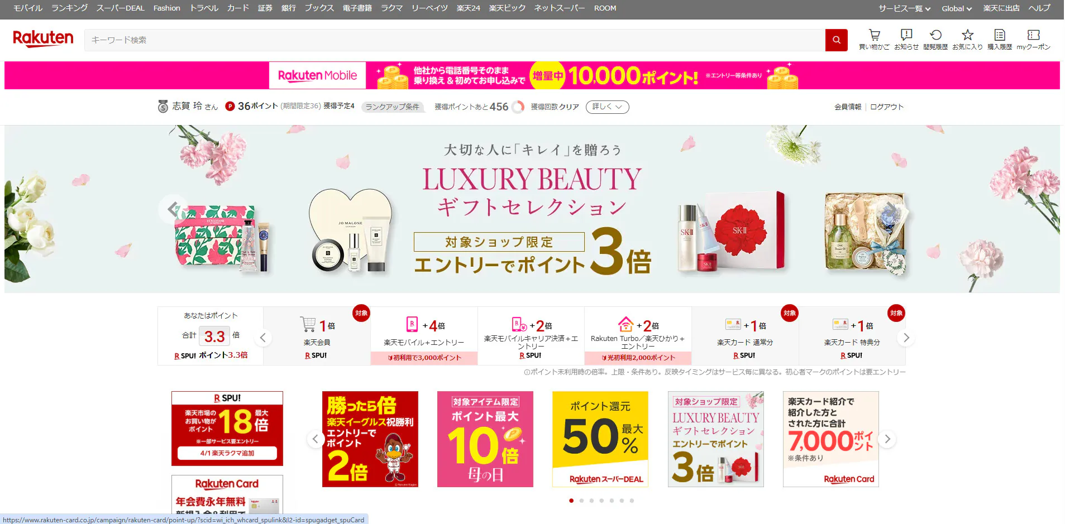1065x524 pixels.
Task: Open 会員情報 link
Action: (x=848, y=107)
